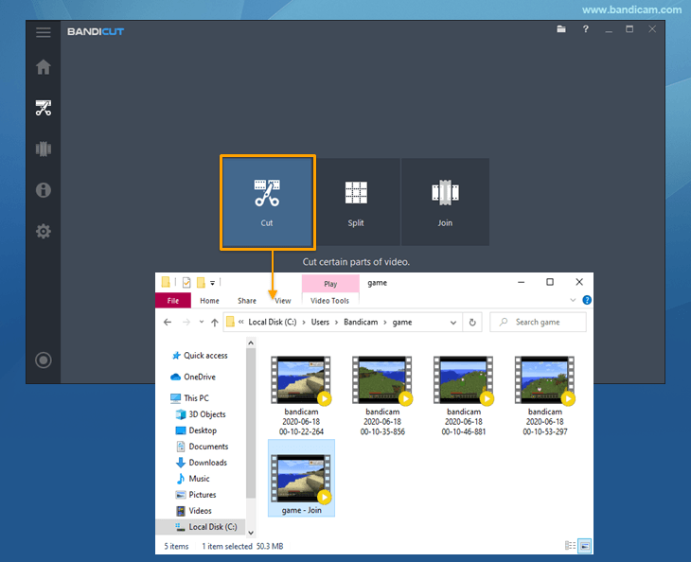Image resolution: width=691 pixels, height=562 pixels.
Task: Click navigation pane scroll up arrow
Action: [251, 342]
